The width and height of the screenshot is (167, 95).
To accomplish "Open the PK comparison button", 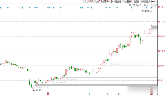I will click(89, 1).
